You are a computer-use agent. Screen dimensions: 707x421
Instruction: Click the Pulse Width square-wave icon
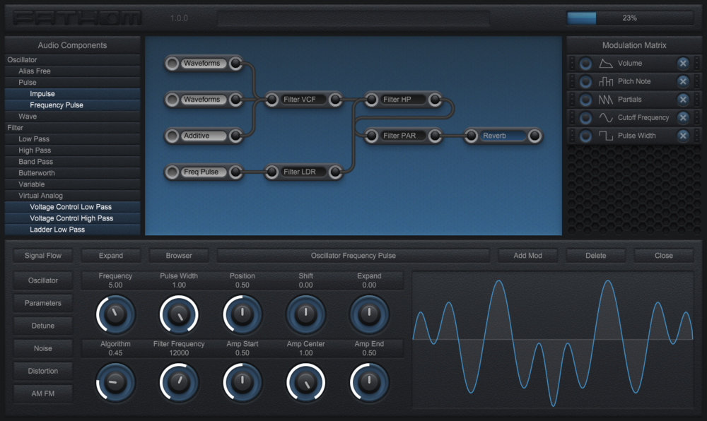click(606, 136)
